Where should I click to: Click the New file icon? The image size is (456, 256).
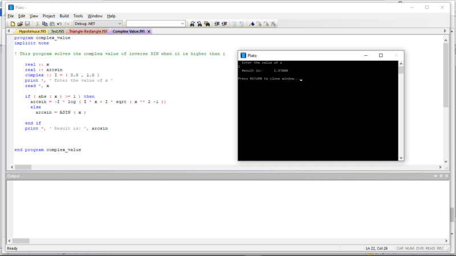[12, 24]
